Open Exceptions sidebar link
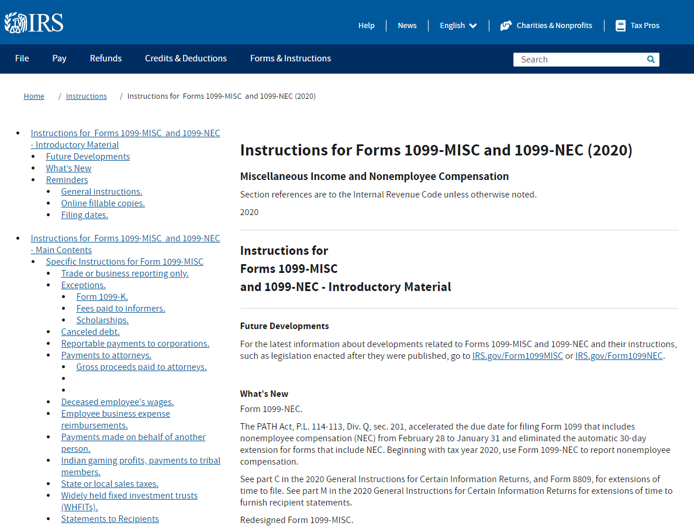The height and width of the screenshot is (526, 694). pos(84,285)
